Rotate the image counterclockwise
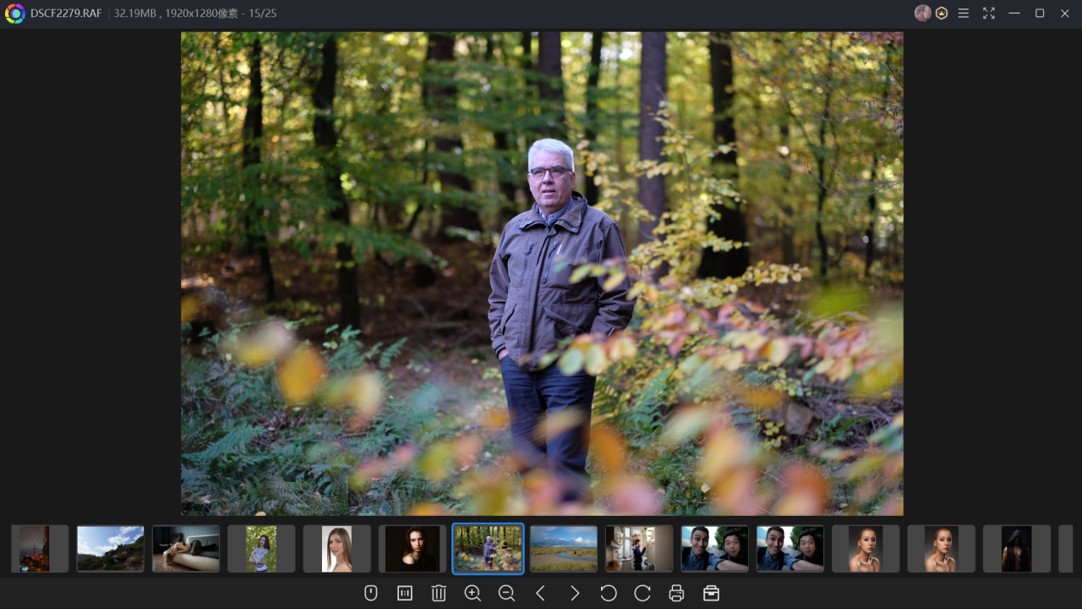The width and height of the screenshot is (1082, 609). point(609,593)
